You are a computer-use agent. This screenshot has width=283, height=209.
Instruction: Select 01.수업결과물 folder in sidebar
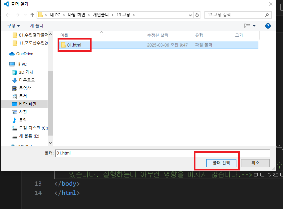click(x=30, y=35)
